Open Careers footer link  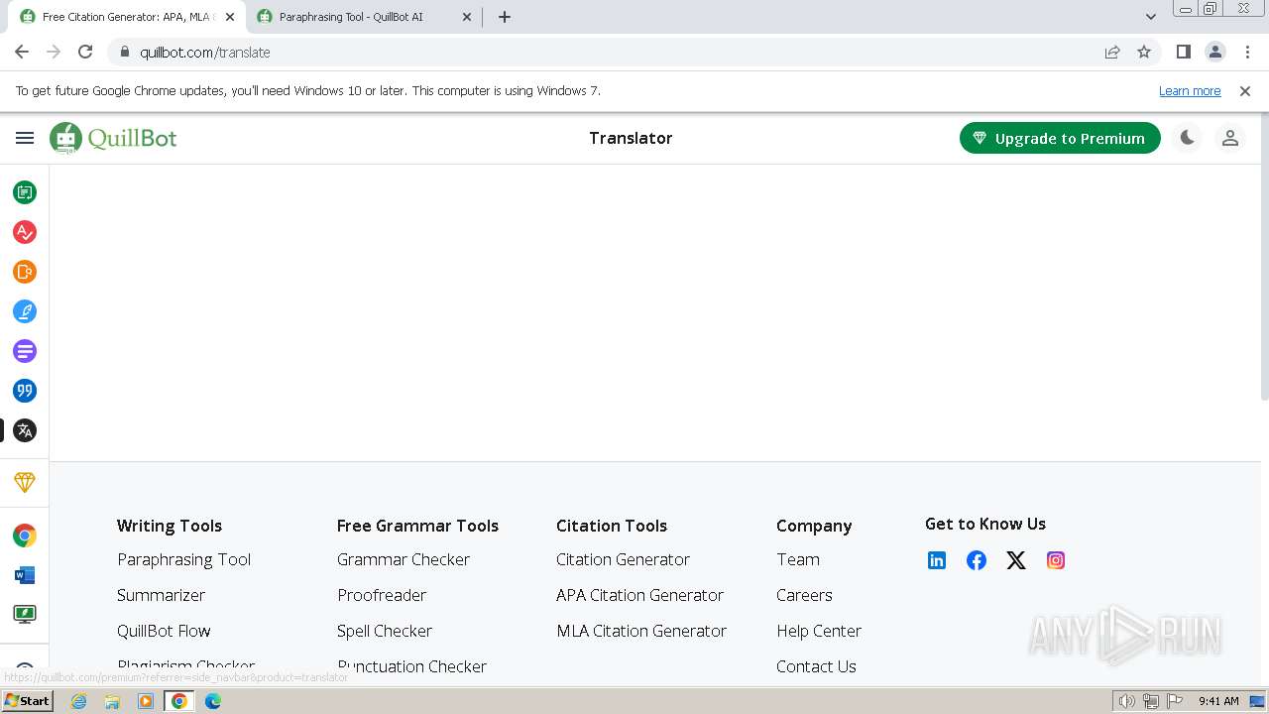804,595
